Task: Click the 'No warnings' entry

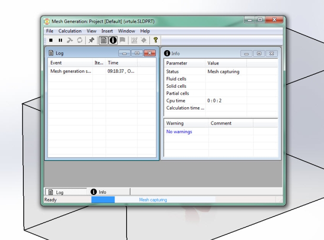Action: 179,131
